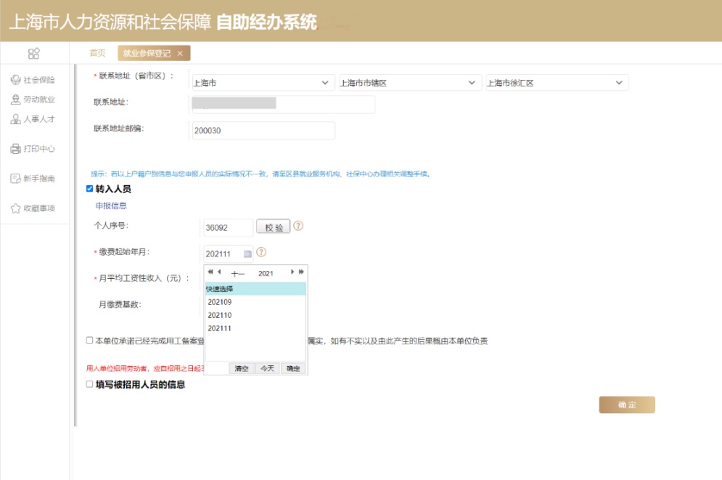722x480 pixels.
Task: Click 今天 button in date picker
Action: coord(267,368)
